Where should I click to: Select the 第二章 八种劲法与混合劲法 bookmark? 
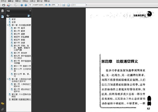(x=21, y=80)
